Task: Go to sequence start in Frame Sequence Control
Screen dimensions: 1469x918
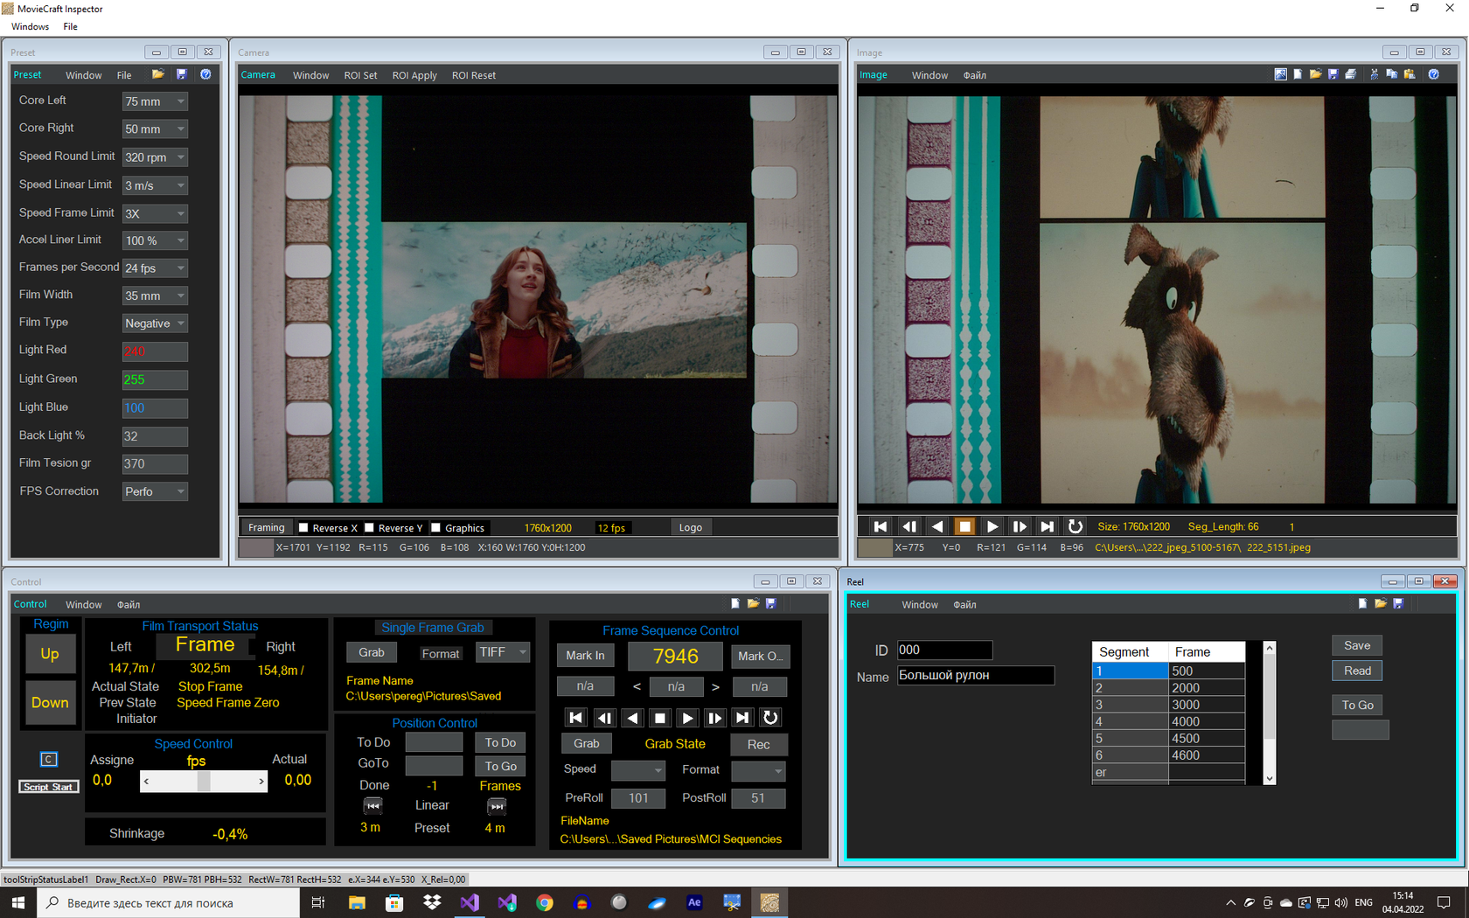Action: point(575,718)
